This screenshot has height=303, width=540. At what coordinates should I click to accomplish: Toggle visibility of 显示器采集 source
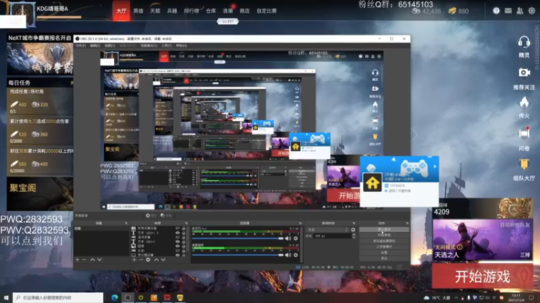[x=178, y=255]
